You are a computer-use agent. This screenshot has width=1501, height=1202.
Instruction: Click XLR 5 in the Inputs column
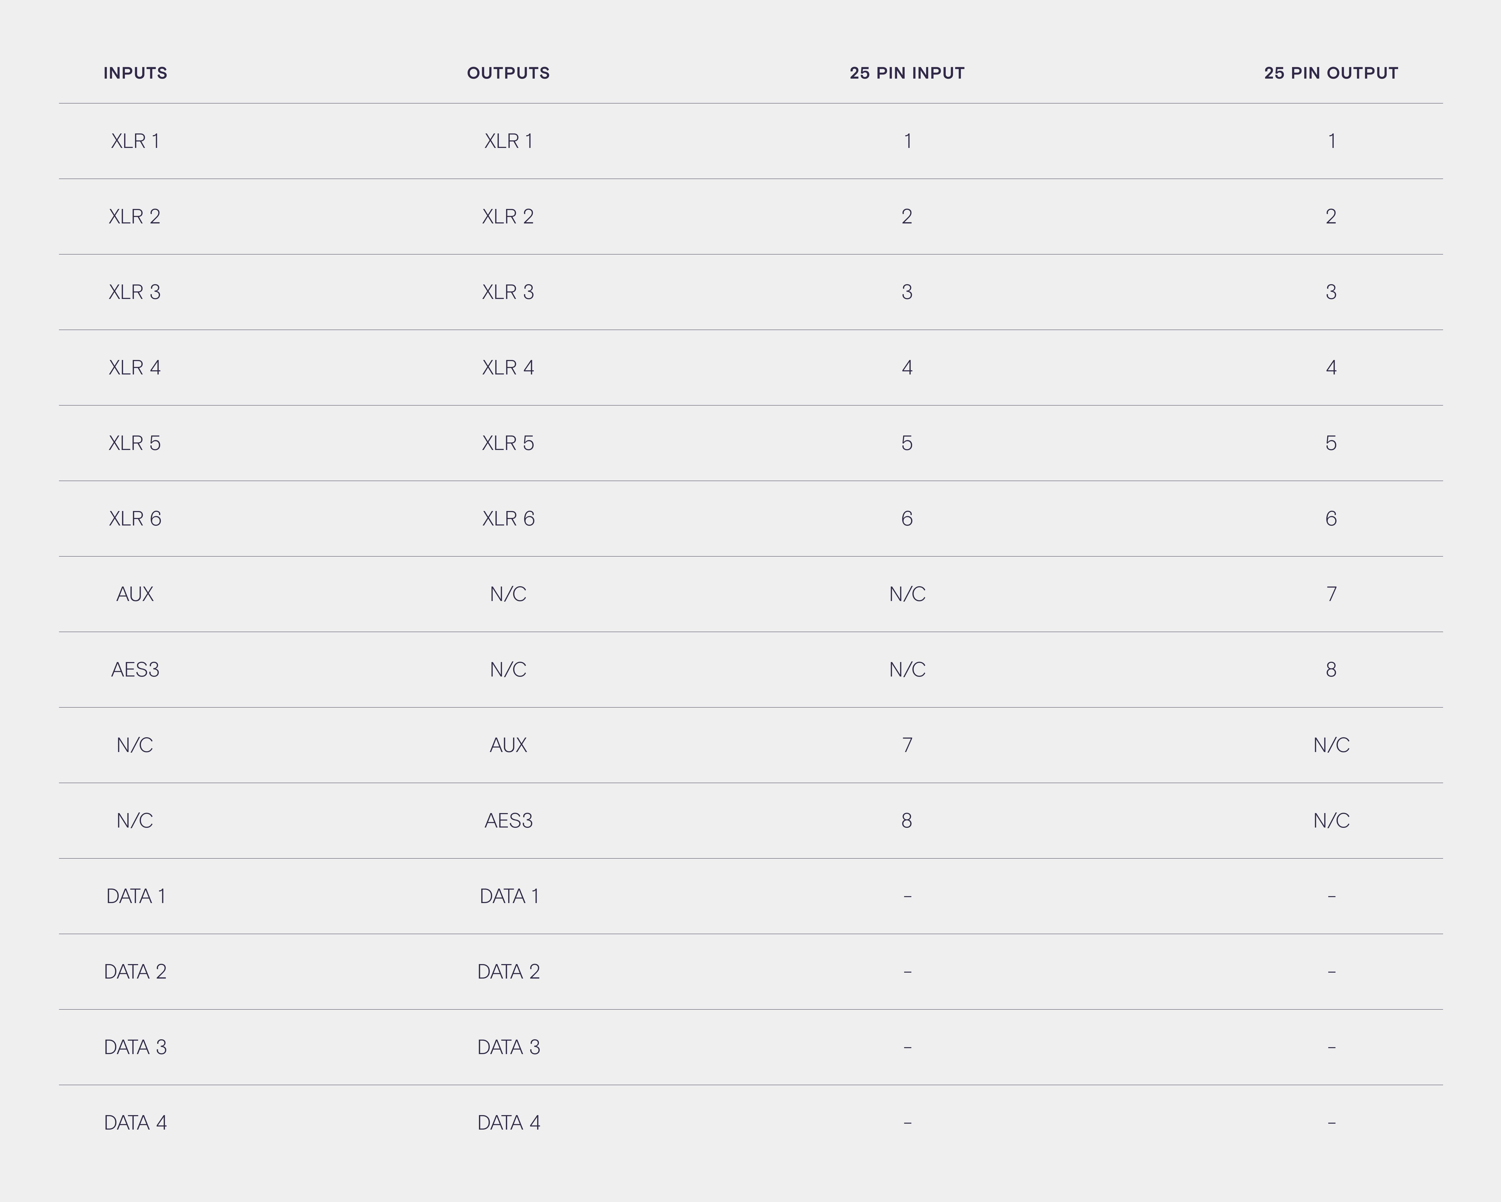(135, 443)
